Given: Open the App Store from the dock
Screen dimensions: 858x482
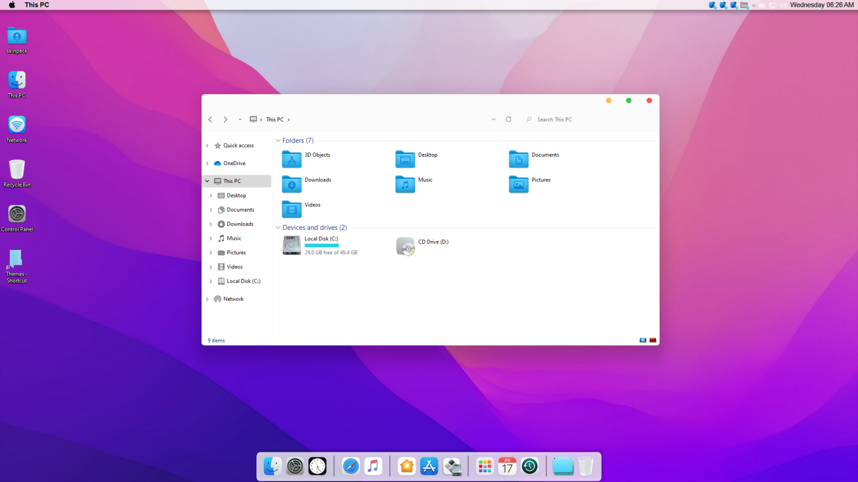Looking at the screenshot, I should (429, 466).
